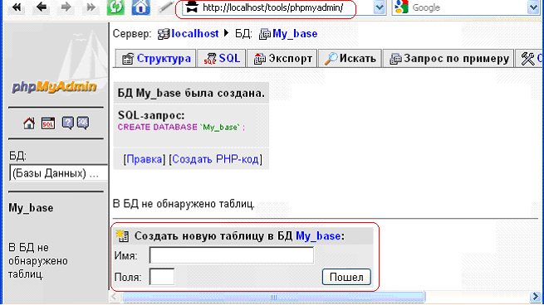Viewport: 544px width, 305px height.
Task: Open the databases dropdown (Базы Данных)
Action: [x=58, y=173]
